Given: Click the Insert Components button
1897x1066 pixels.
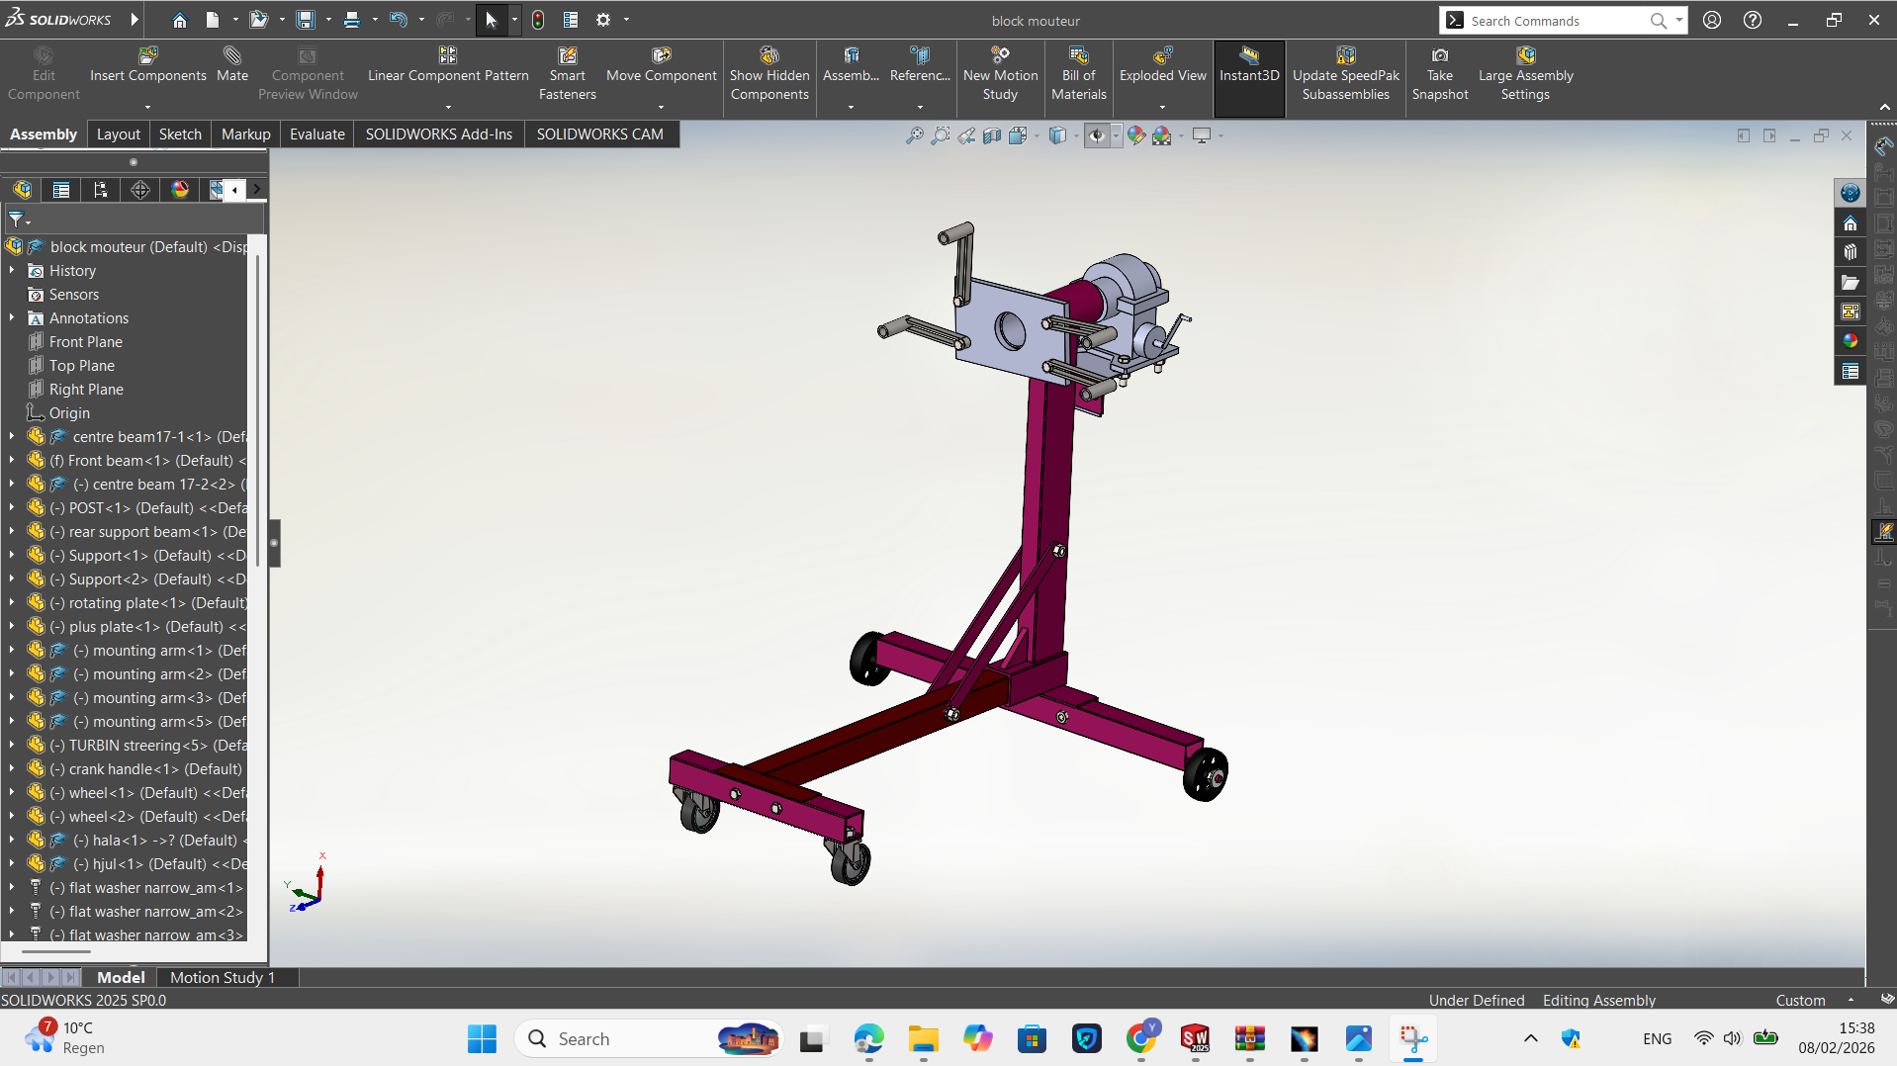Looking at the screenshot, I should [x=148, y=65].
